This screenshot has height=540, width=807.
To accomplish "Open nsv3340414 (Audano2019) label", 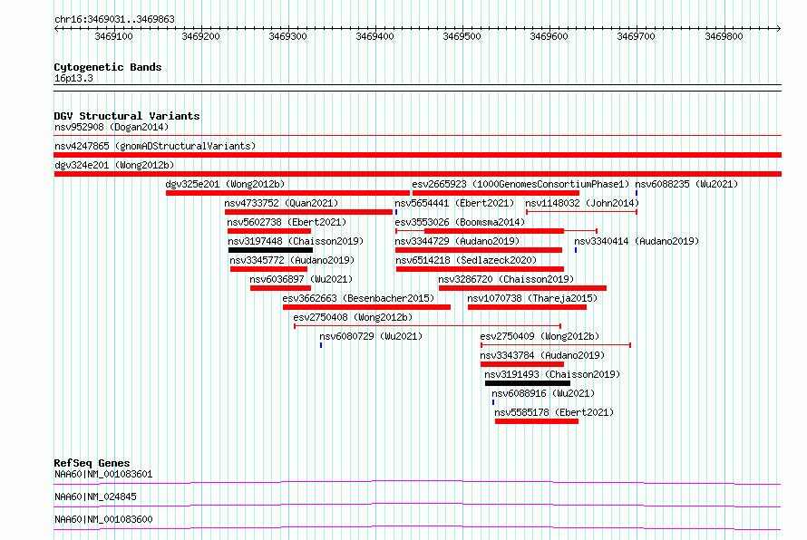I will pos(637,241).
